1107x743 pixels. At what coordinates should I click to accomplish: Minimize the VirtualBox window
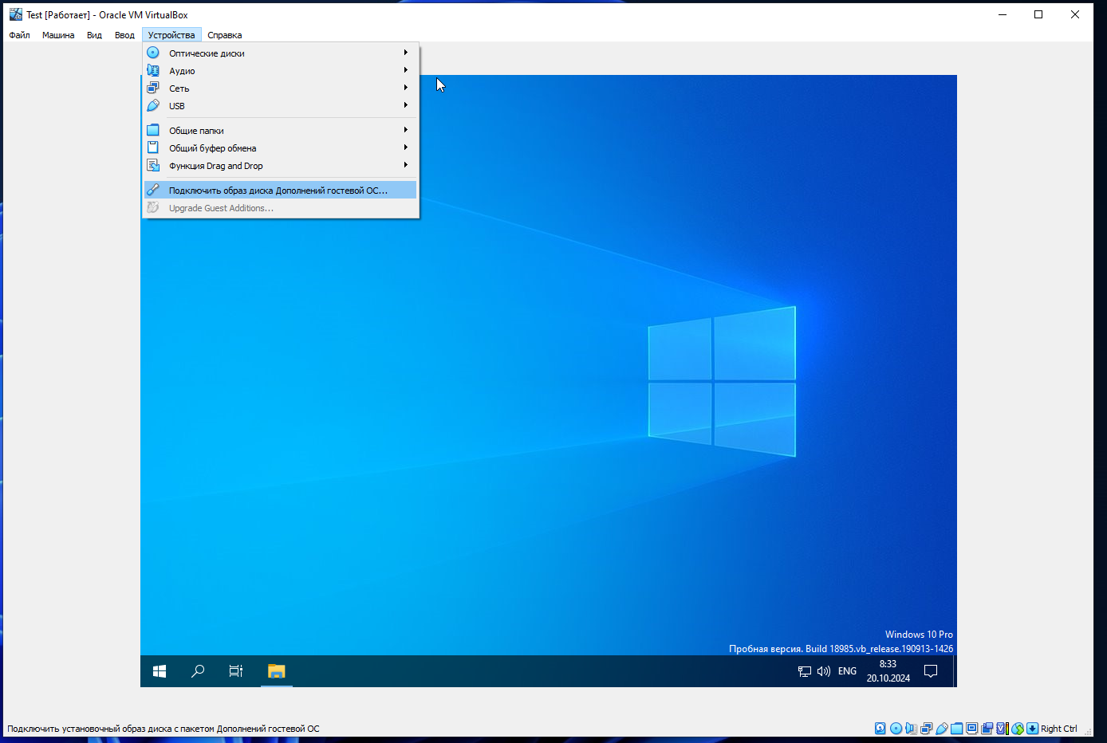coord(1003,14)
